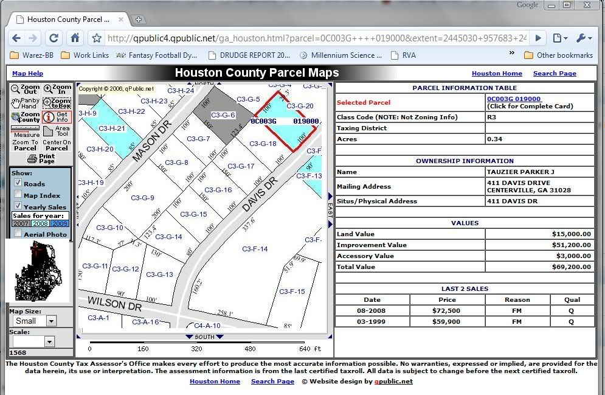605x395 pixels.
Task: Open the browser Page menu
Action: pos(560,38)
